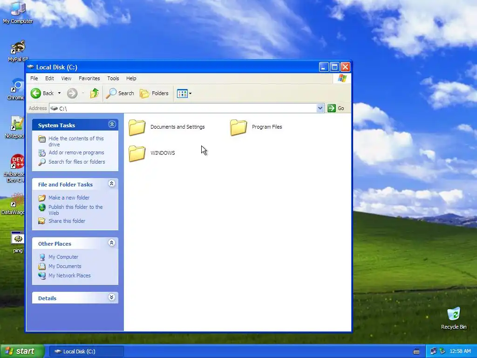Expand the Details panel
This screenshot has height=358, width=477.
[112, 297]
